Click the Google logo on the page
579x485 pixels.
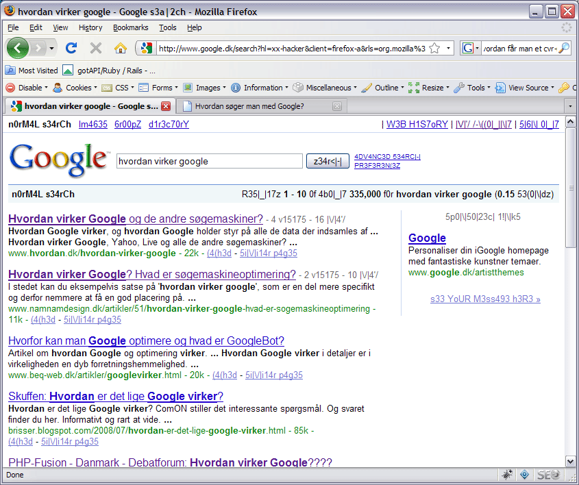pos(59,160)
